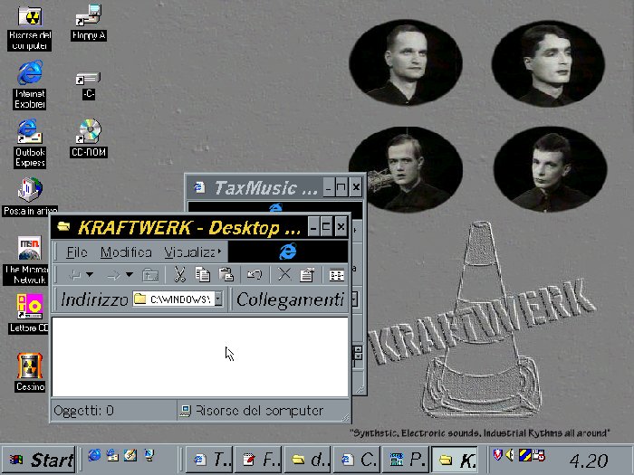Open the Modifica menu
Screen dimensions: 634x475
126,252
